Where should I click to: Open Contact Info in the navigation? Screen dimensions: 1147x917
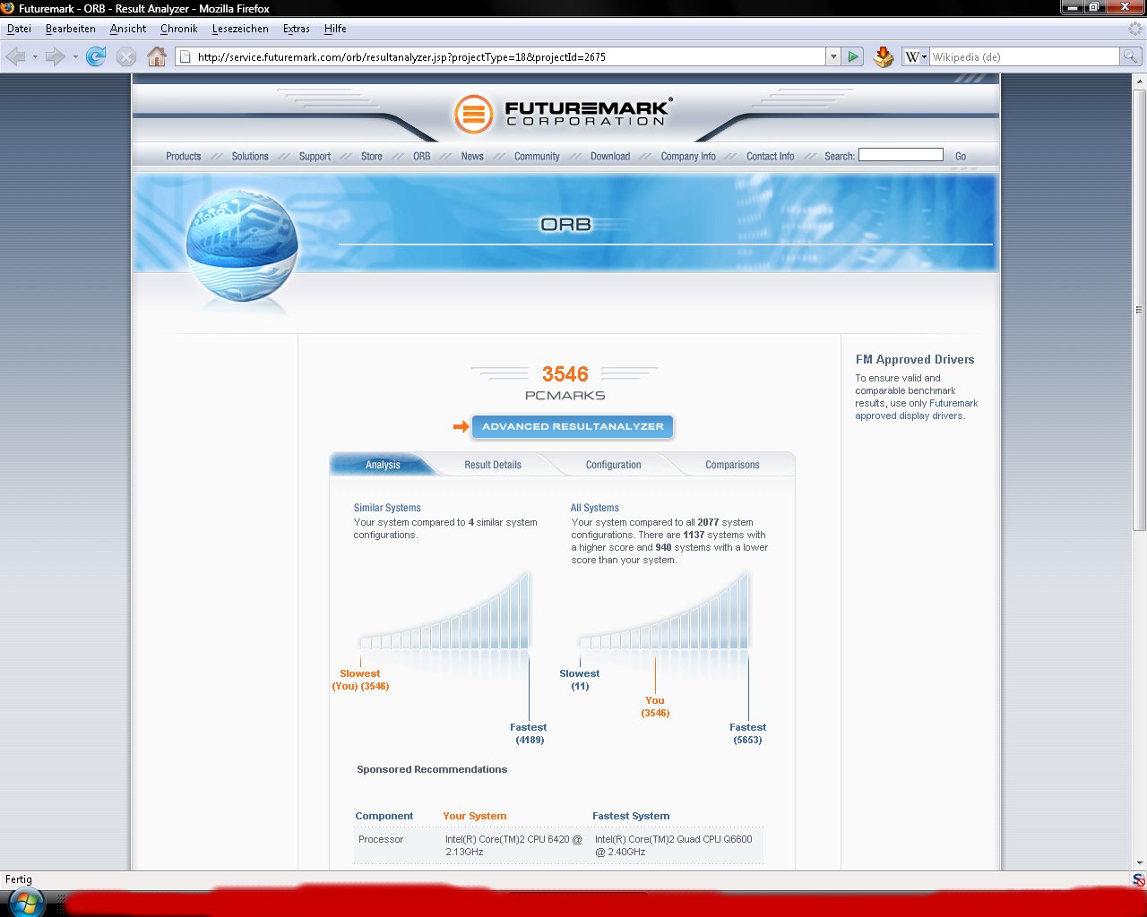[771, 156]
